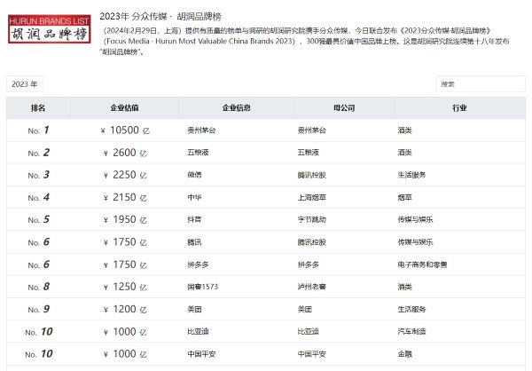Click the 金融 industry cell

tap(405, 354)
